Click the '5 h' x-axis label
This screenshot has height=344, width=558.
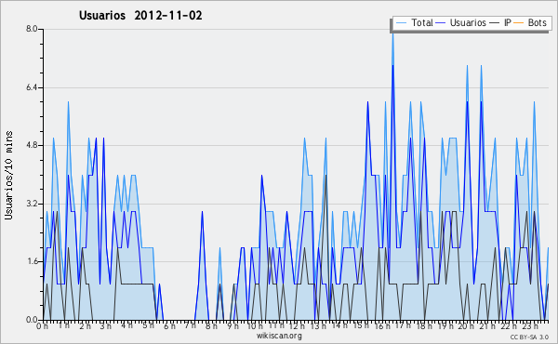[149, 325]
